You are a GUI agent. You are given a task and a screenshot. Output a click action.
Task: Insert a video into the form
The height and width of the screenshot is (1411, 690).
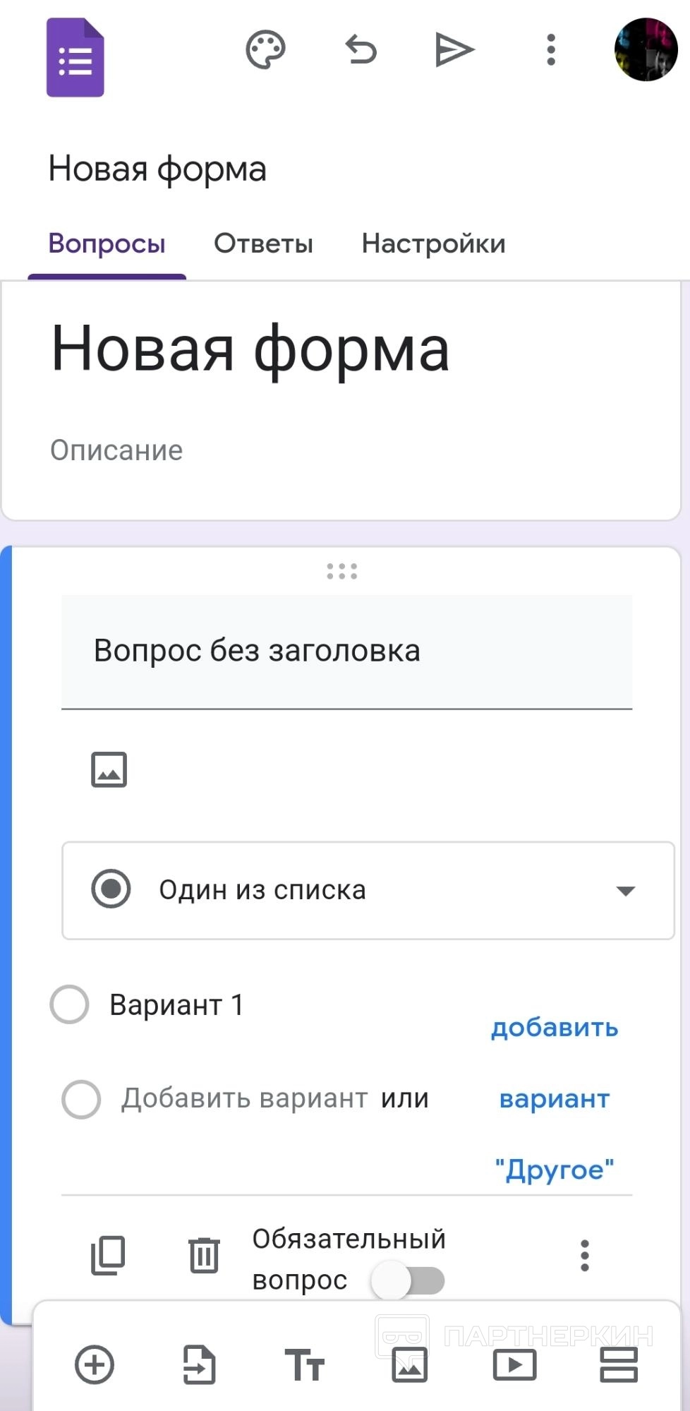(x=514, y=1364)
